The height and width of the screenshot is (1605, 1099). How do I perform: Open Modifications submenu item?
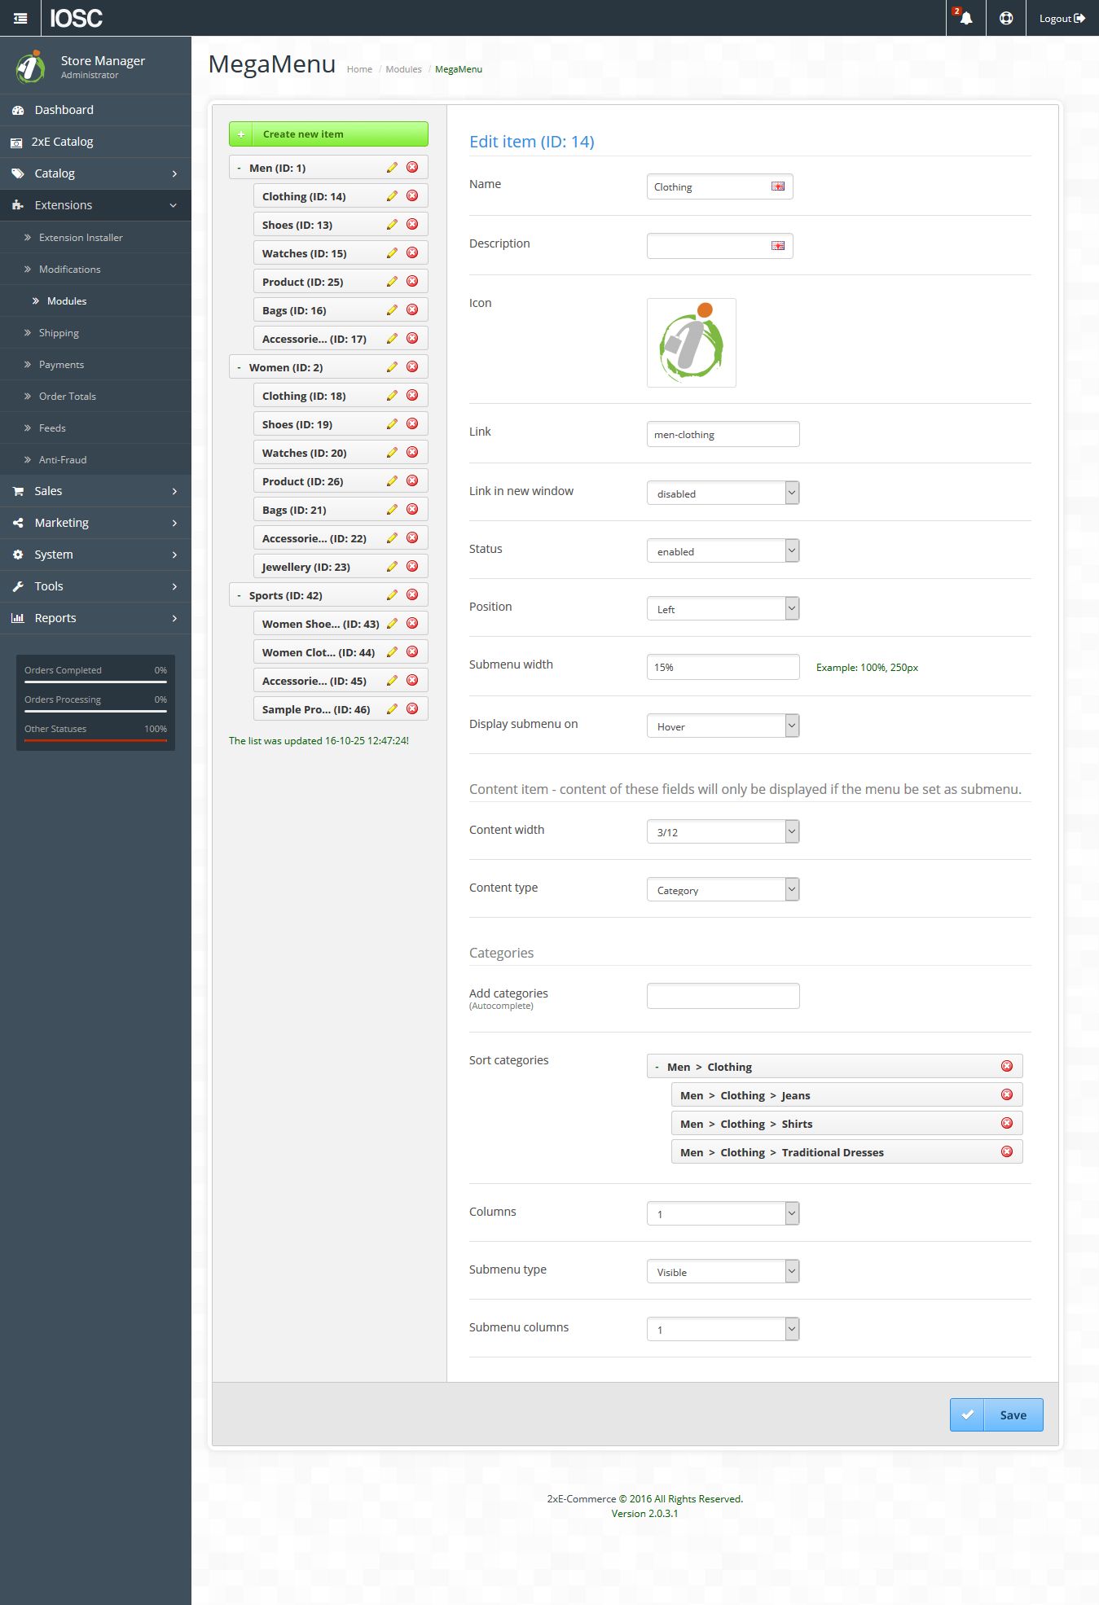(x=95, y=269)
